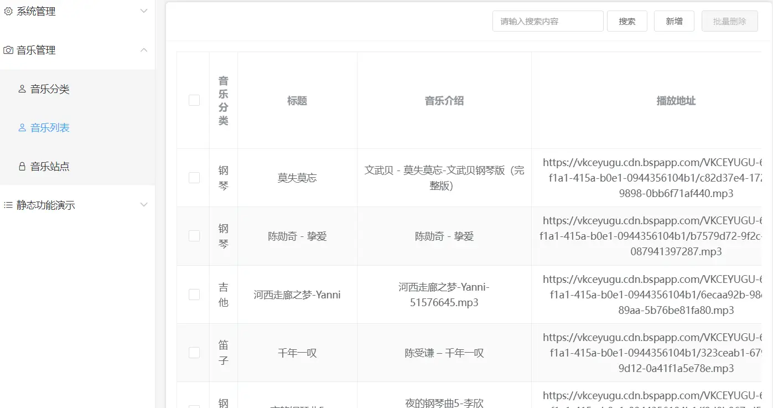
Task: Open the 音乐分类 menu item
Action: tap(50, 89)
